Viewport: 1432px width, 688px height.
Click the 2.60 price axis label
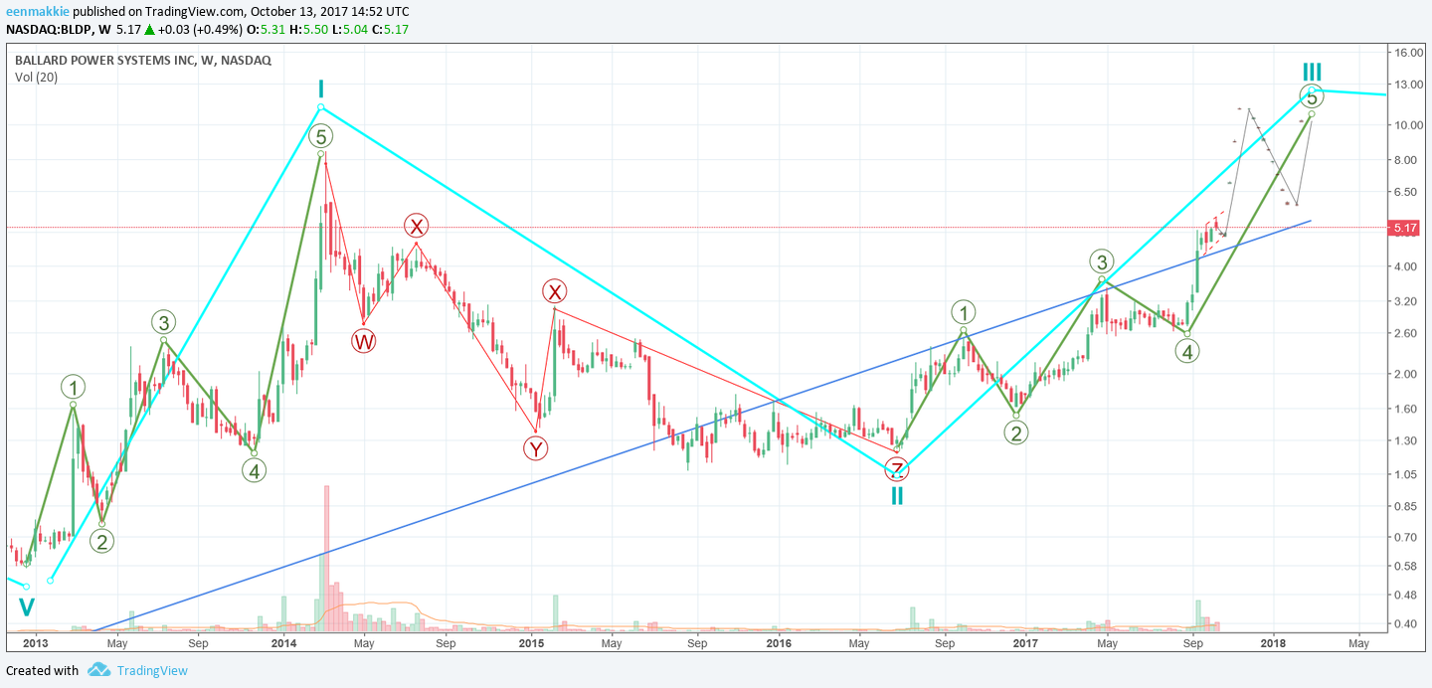pyautogui.click(x=1406, y=333)
